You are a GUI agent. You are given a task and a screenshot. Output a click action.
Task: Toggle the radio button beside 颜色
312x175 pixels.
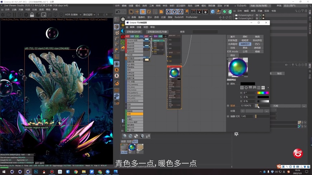[x=228, y=84]
